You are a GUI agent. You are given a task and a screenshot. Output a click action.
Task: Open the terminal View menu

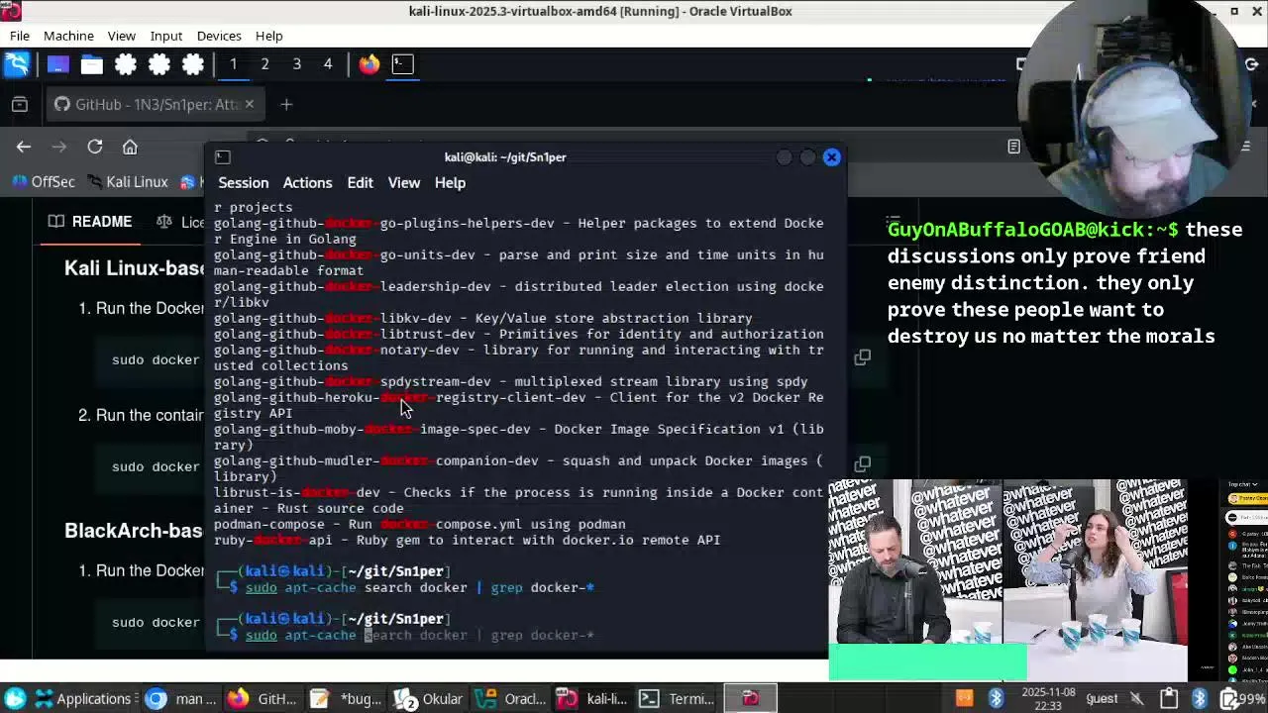(x=403, y=183)
